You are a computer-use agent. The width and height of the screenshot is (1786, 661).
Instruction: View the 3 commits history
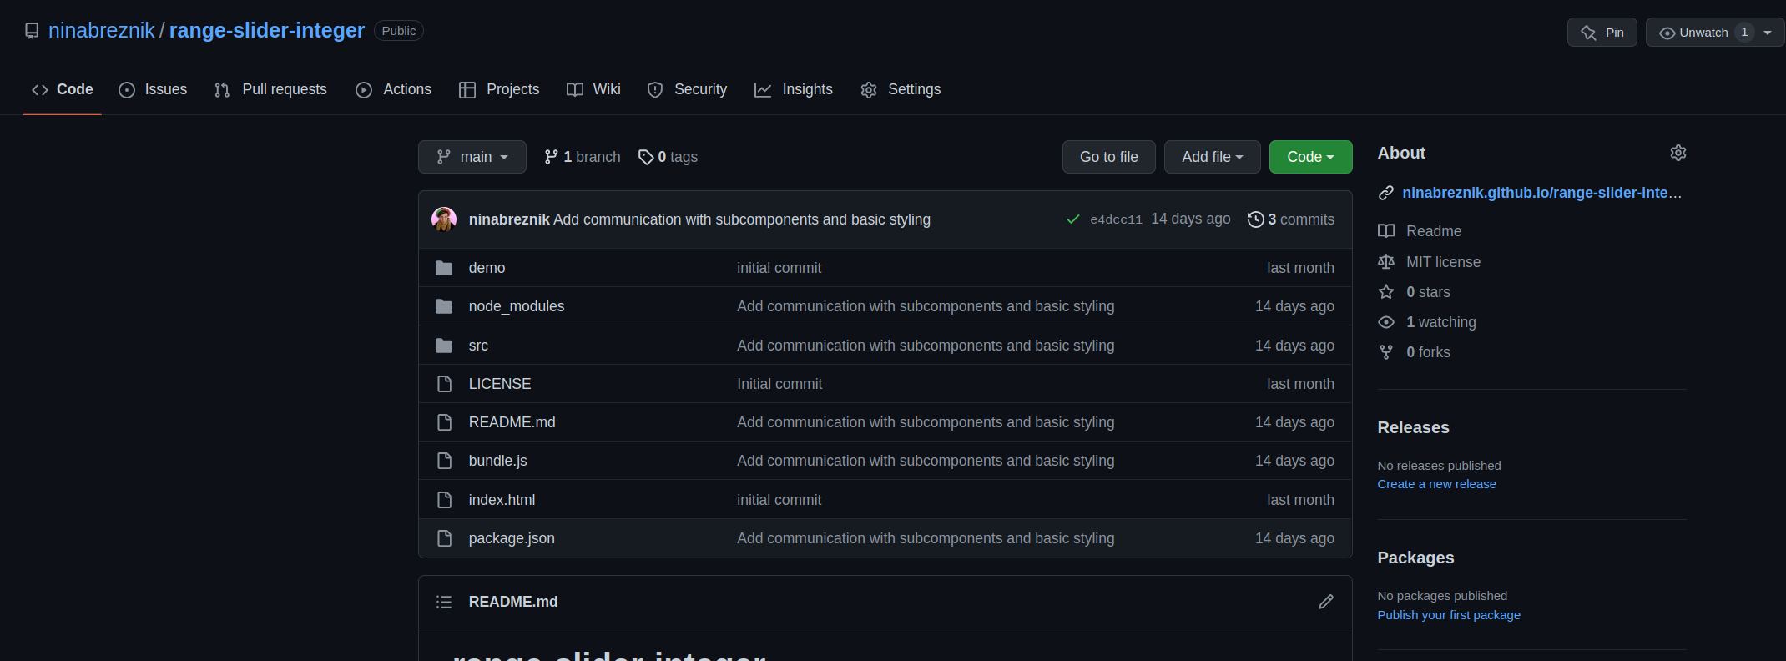[x=1291, y=219]
